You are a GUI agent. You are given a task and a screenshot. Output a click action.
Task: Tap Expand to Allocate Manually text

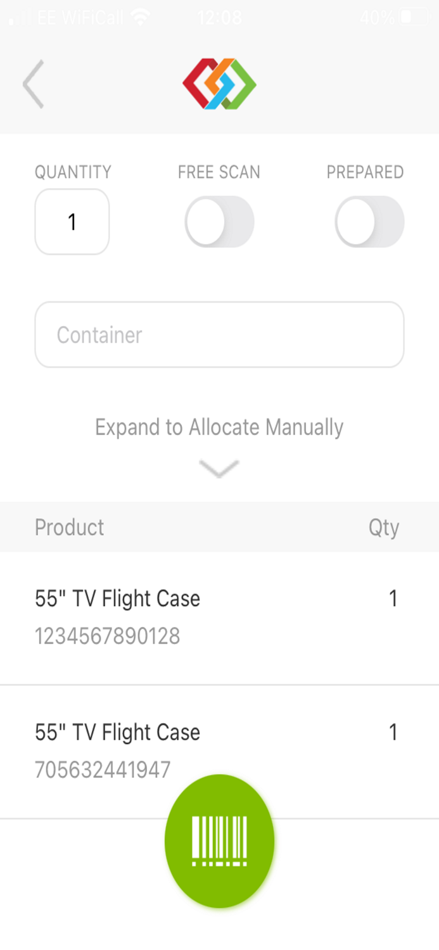[x=219, y=427]
